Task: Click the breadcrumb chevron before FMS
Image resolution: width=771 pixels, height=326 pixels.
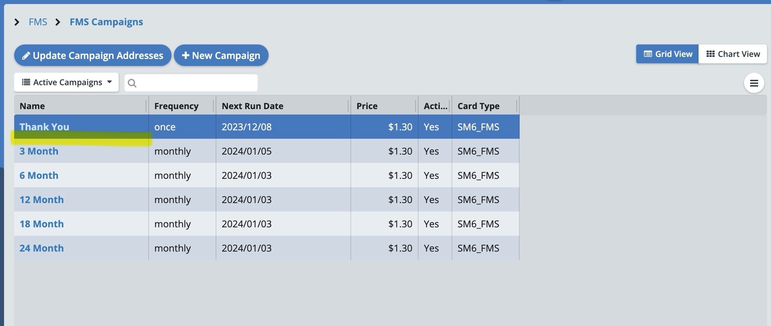Action: click(x=17, y=22)
